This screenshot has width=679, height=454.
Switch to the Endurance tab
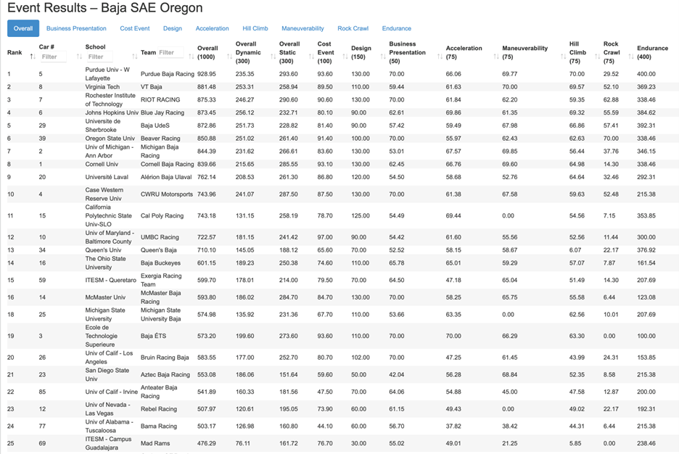pos(397,28)
